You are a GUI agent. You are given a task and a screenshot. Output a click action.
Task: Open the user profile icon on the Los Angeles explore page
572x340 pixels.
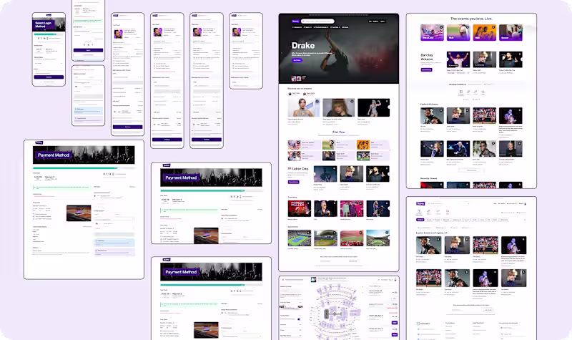coord(526,203)
